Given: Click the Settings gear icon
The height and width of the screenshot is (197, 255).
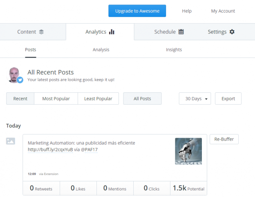Looking at the screenshot, I should (232, 32).
